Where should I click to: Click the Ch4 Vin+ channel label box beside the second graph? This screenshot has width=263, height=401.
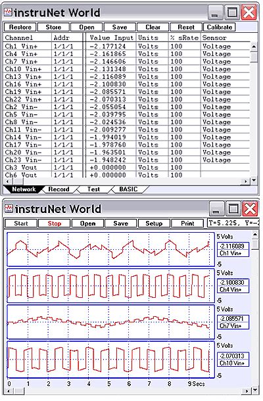pos(233,286)
